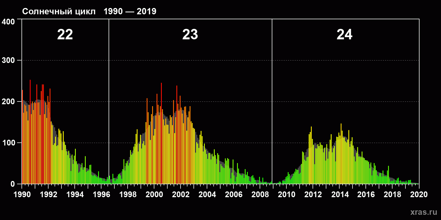Click the x-axis year 2002

(181, 194)
